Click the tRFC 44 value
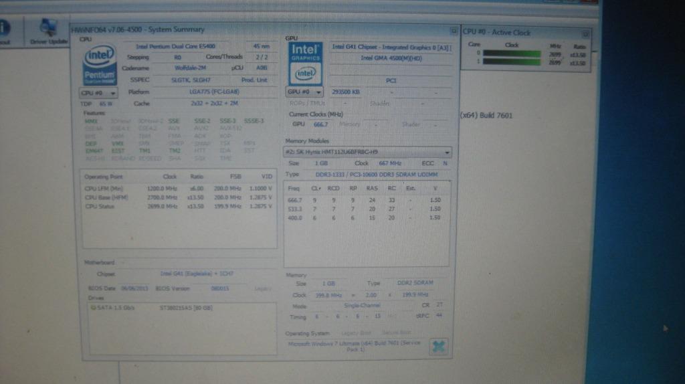Screen dimensions: 685x384 point(439,316)
